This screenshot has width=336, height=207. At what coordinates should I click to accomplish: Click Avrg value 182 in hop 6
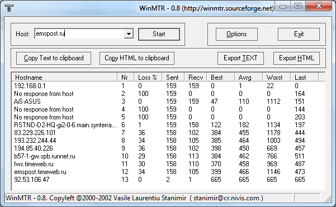[244, 125]
